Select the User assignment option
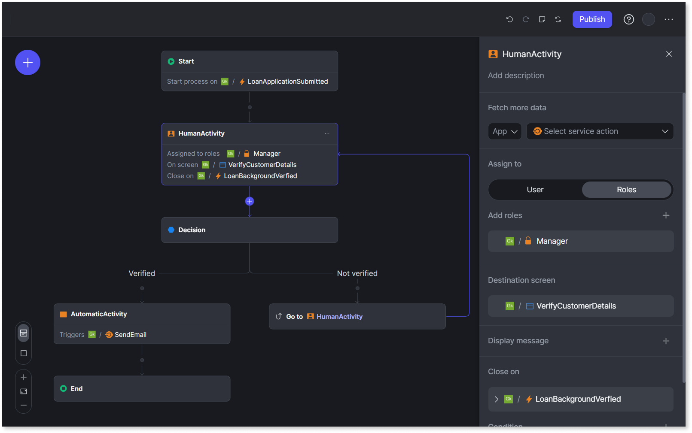This screenshot has width=692, height=433. pos(535,189)
